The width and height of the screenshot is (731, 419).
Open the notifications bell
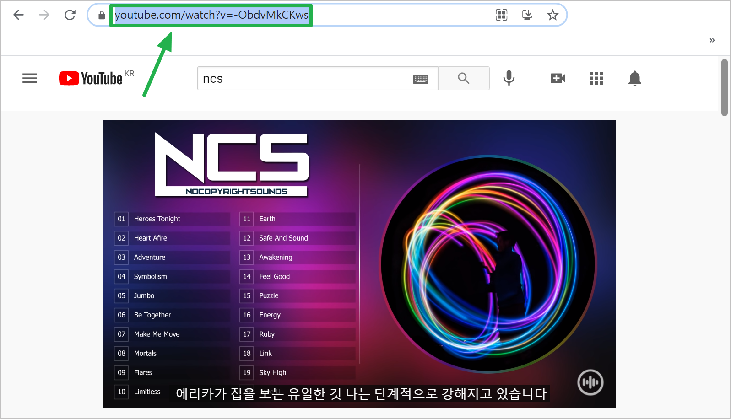tap(635, 78)
